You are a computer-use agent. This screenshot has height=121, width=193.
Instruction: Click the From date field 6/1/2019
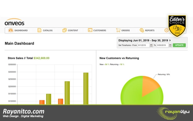tap(144, 45)
